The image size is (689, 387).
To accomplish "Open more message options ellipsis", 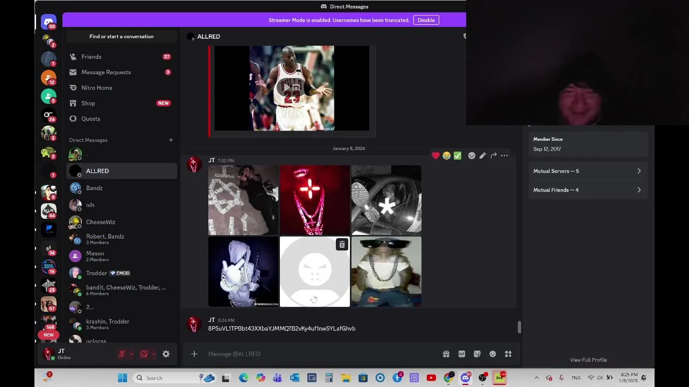I will click(504, 156).
